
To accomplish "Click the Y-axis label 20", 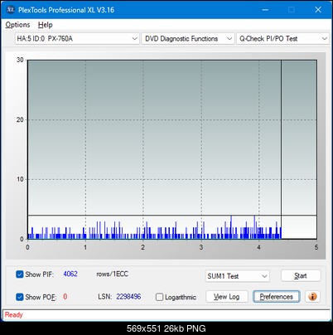I will [x=20, y=119].
